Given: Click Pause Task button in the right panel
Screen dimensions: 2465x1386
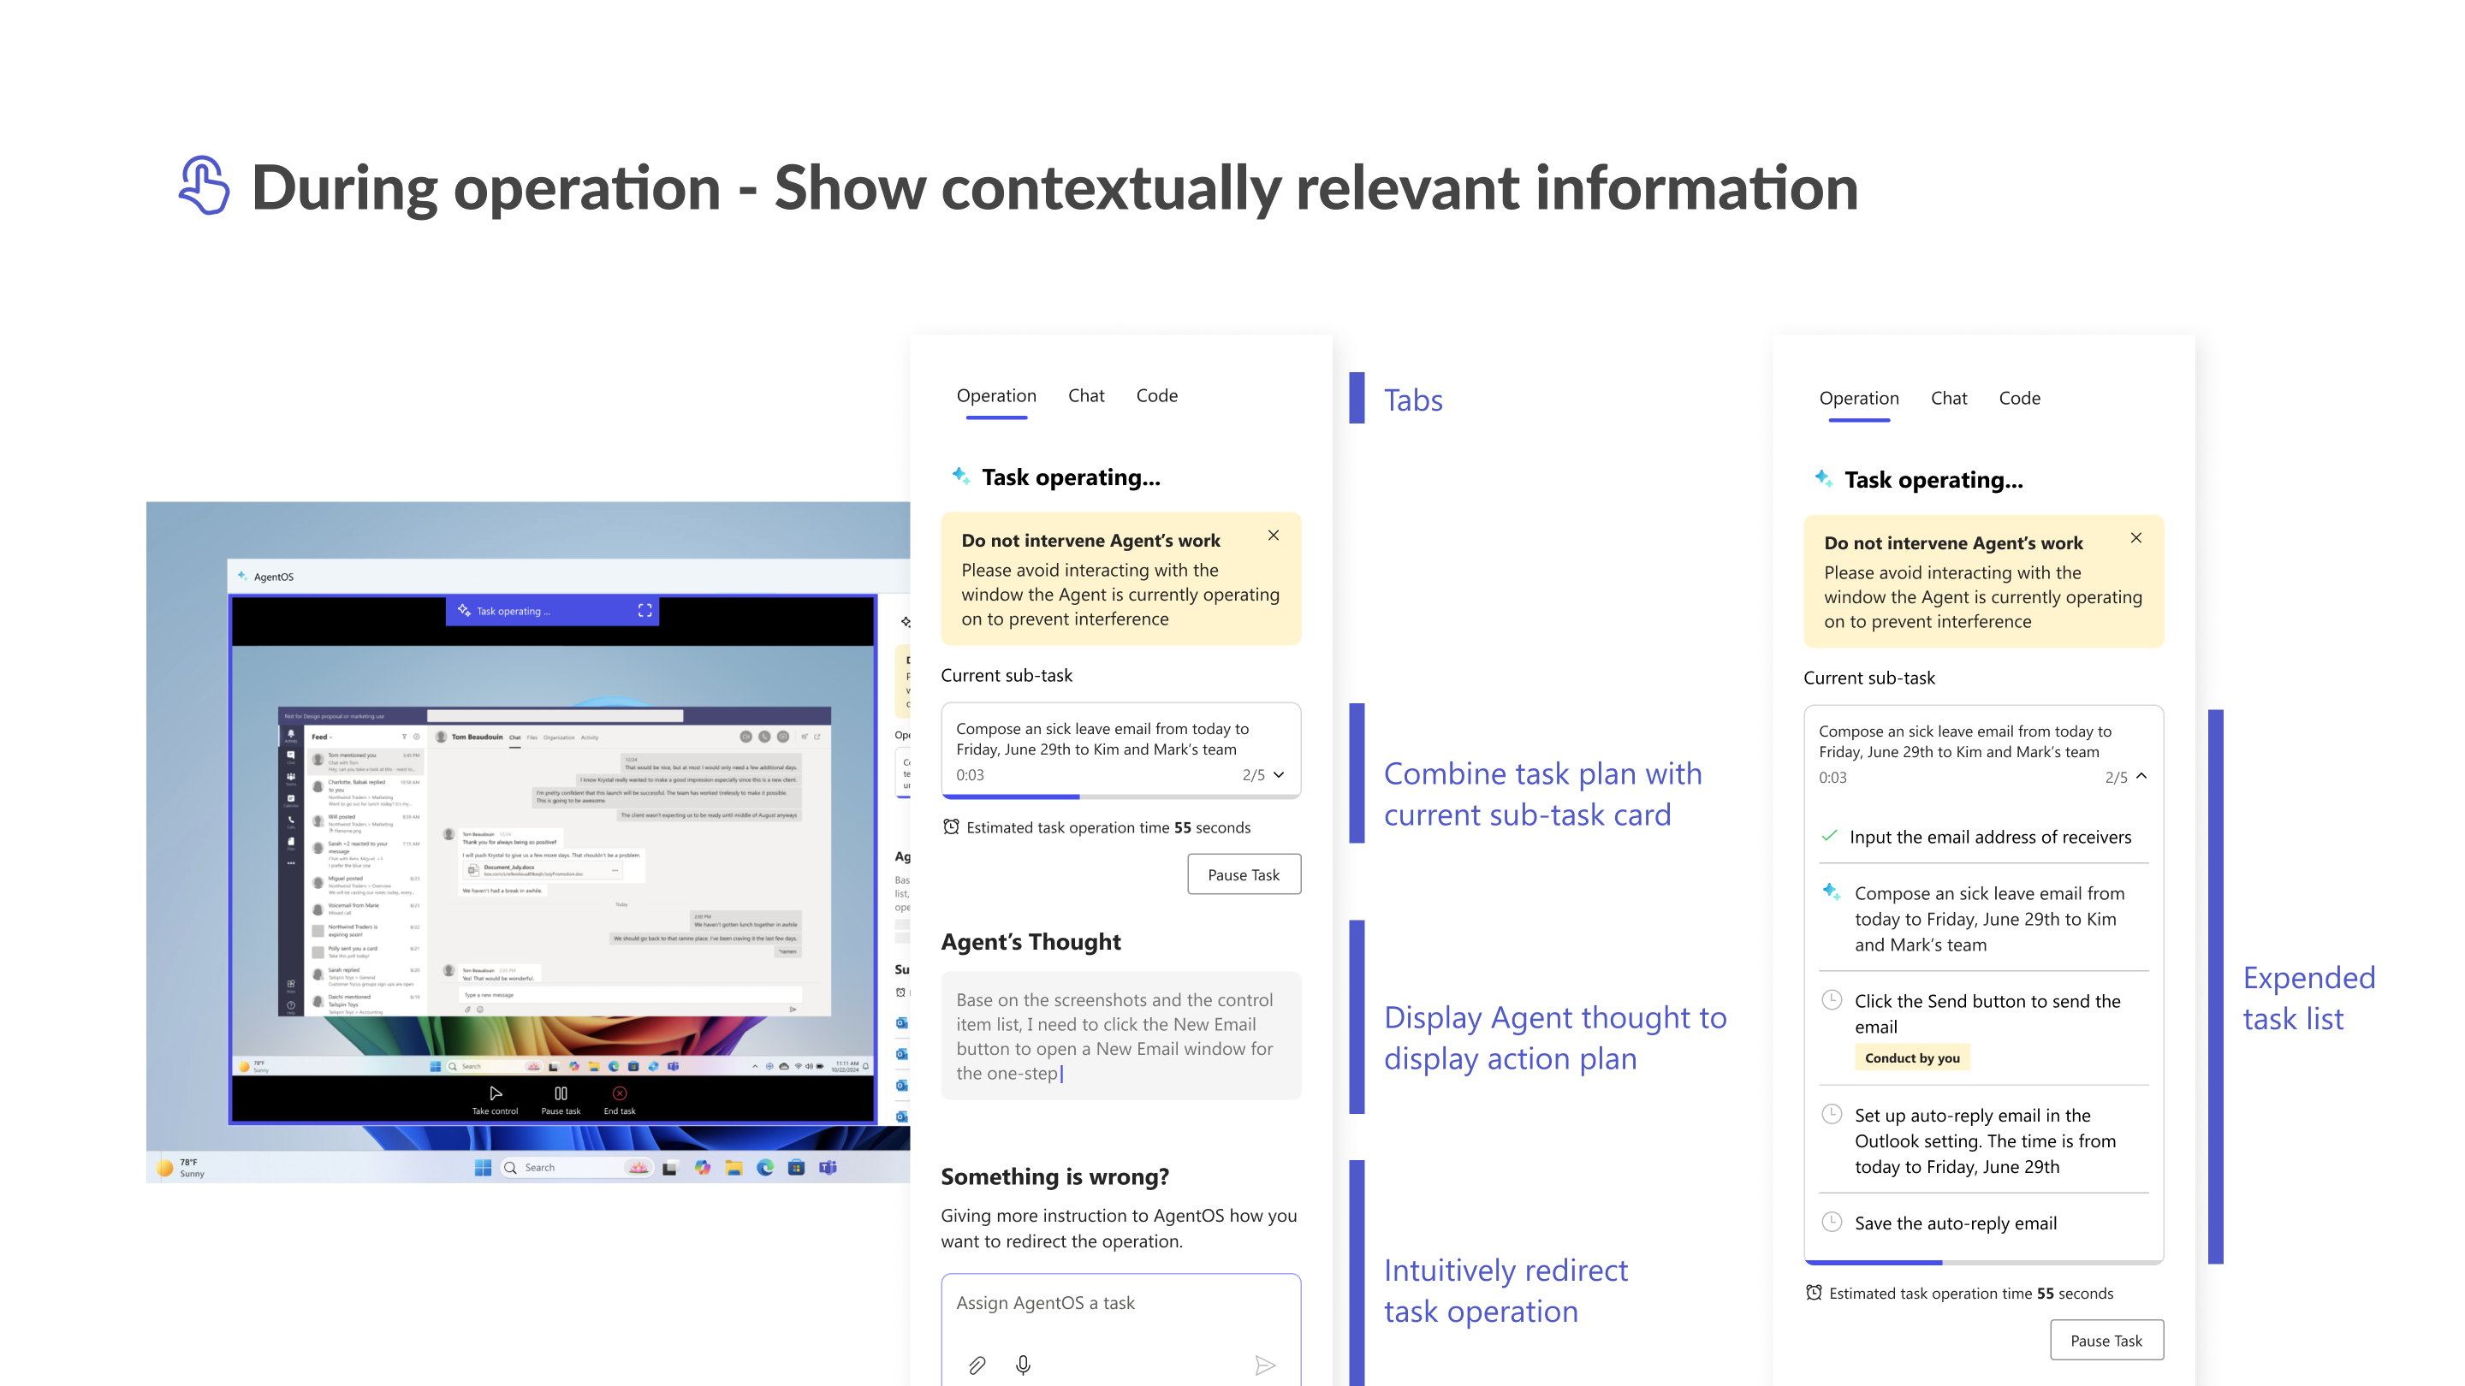Looking at the screenshot, I should coord(2106,1340).
